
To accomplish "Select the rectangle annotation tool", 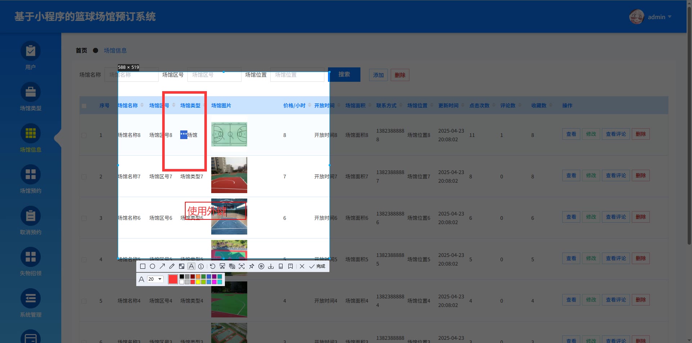I will [x=143, y=266].
